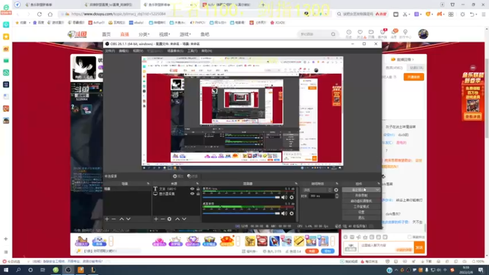Pop out the audio mixer dock

[x=296, y=184]
